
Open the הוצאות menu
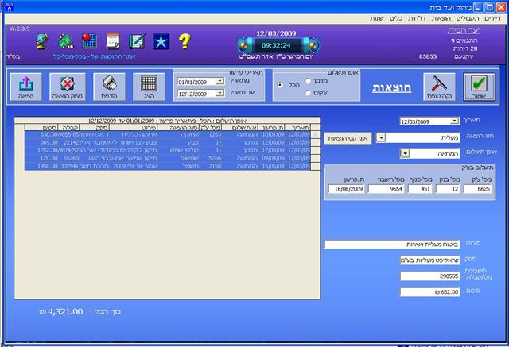(441, 18)
